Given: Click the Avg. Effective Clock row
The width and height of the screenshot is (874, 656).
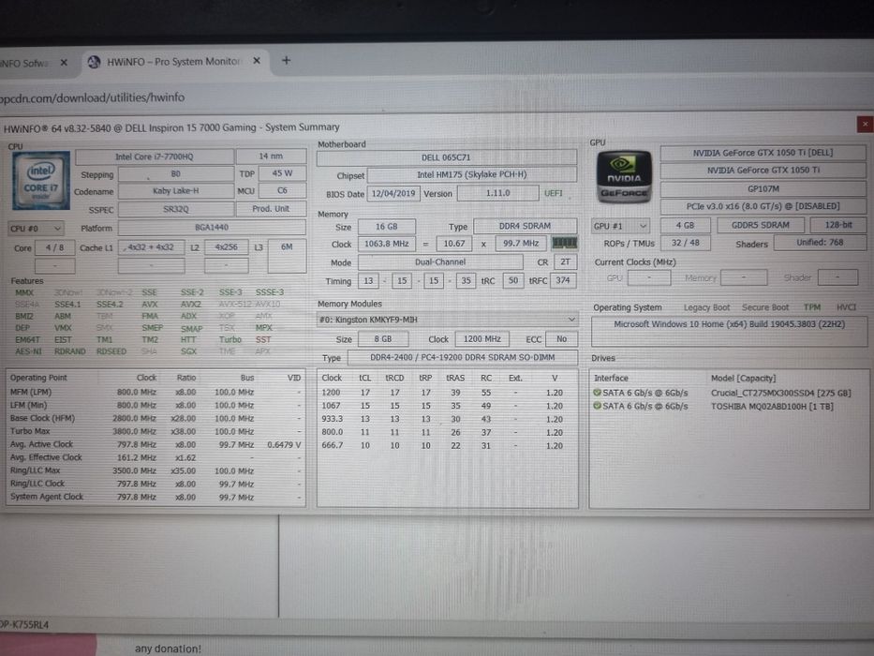Looking at the screenshot, I should (x=156, y=457).
